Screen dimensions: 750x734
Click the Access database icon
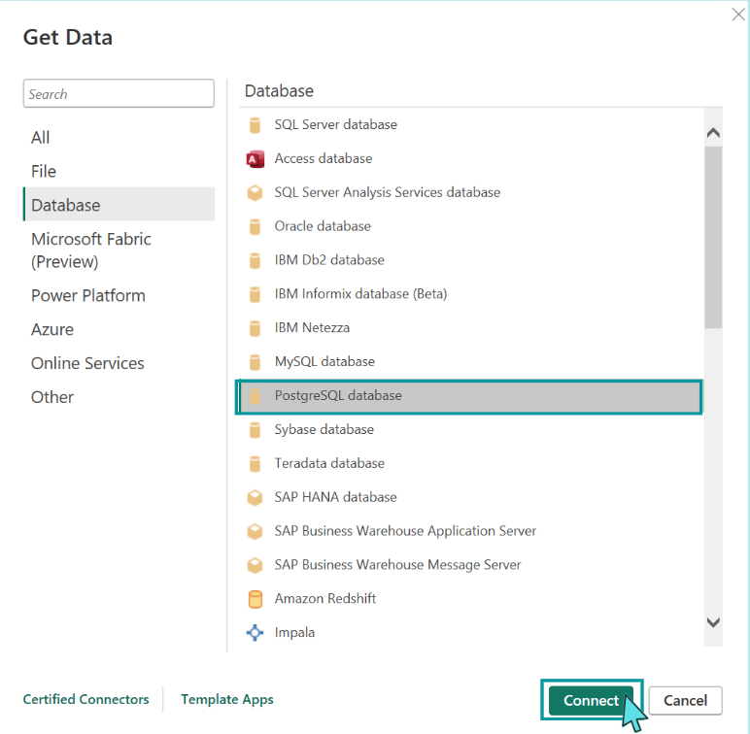[255, 158]
